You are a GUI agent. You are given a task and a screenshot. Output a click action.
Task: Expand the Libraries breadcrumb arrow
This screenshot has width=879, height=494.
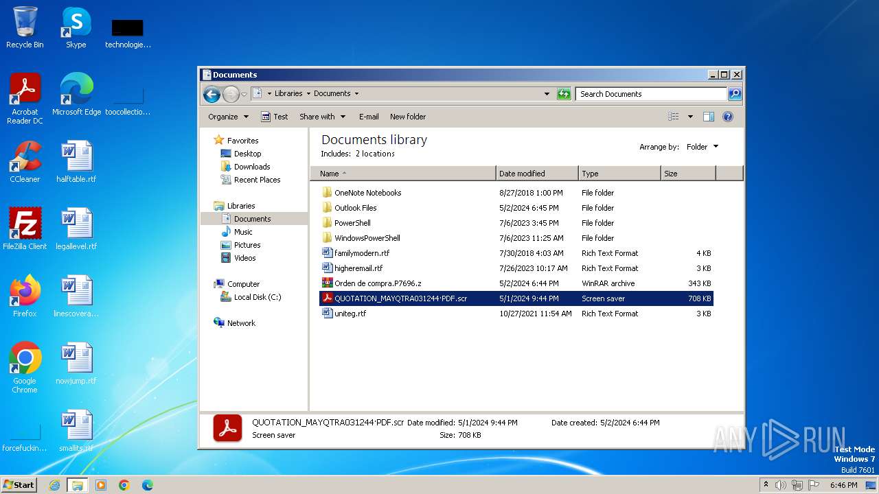(x=308, y=93)
